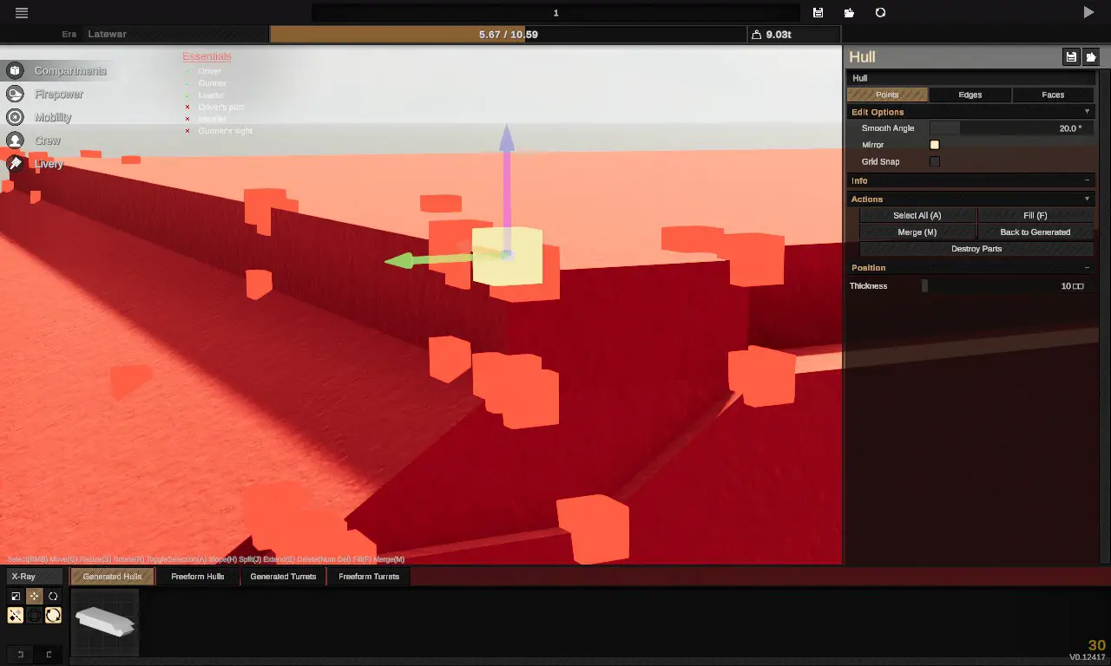Click the vehicle name field showing 1
Image resolution: width=1111 pixels, height=666 pixels.
coord(555,13)
